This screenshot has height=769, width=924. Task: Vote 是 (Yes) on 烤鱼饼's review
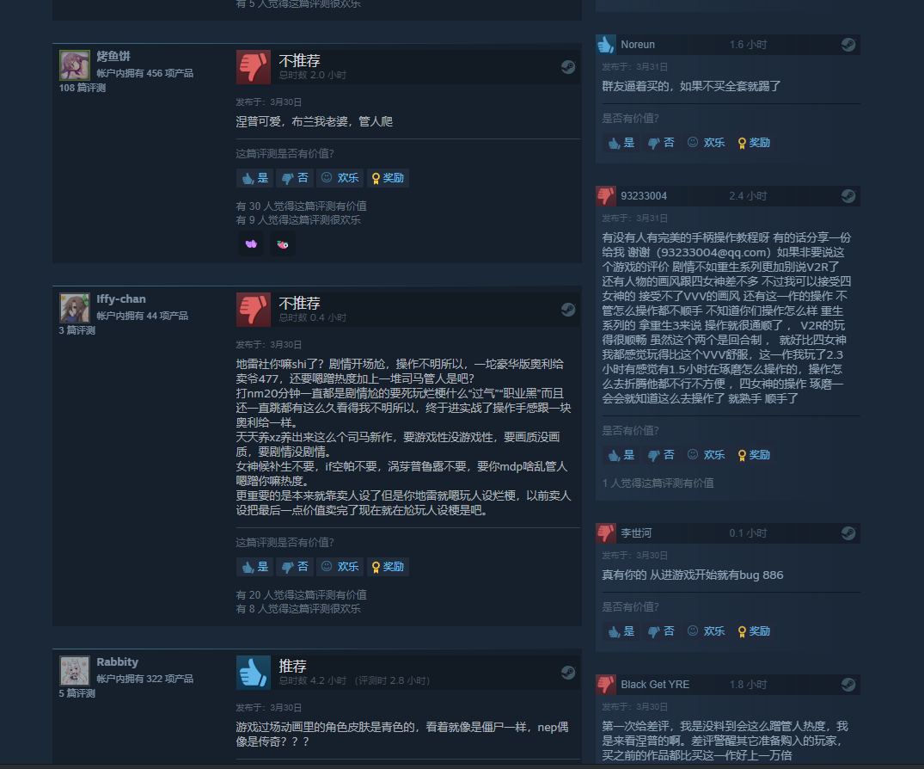pyautogui.click(x=254, y=178)
